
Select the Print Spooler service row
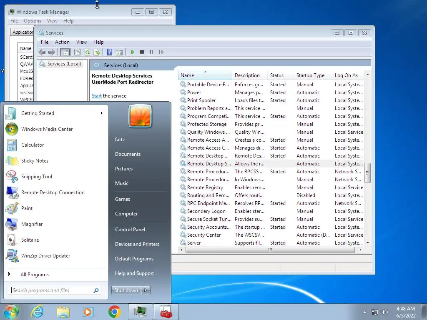(x=271, y=100)
